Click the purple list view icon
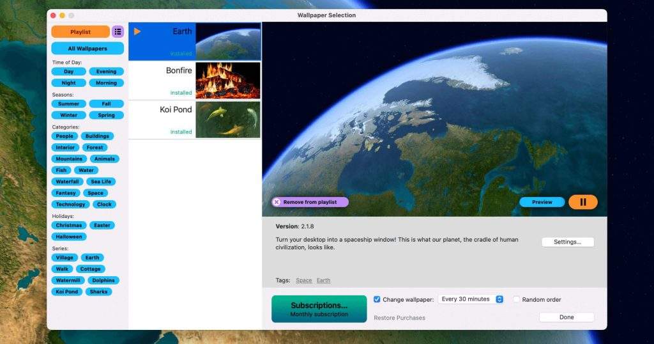This screenshot has width=654, height=344. pos(118,32)
